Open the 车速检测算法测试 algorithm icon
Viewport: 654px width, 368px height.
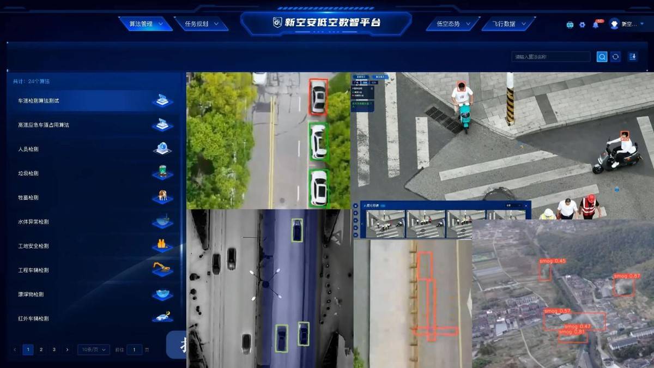point(162,101)
